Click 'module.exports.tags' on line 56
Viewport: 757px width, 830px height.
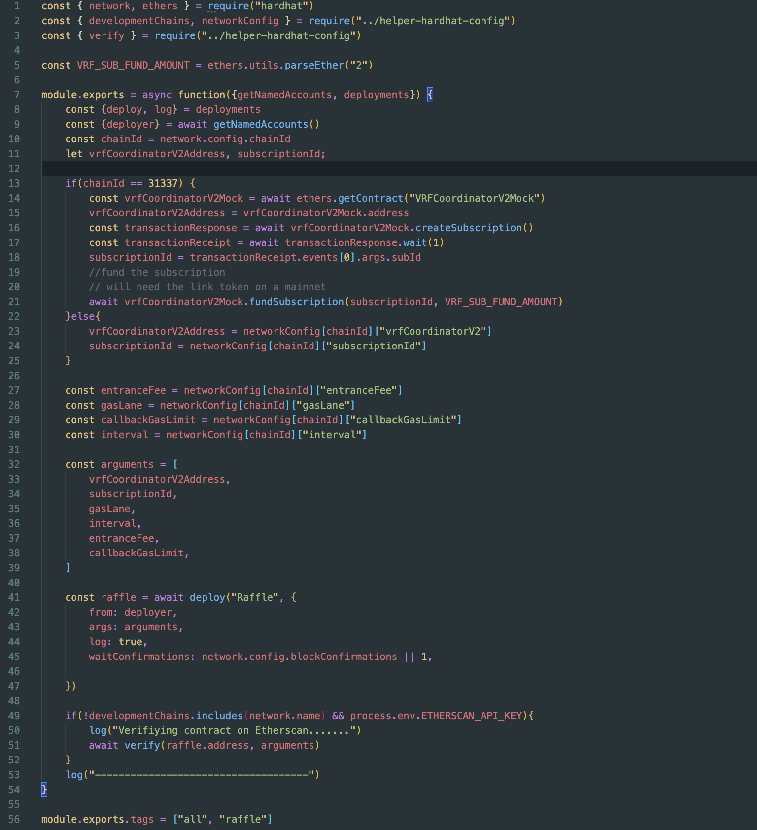click(98, 819)
